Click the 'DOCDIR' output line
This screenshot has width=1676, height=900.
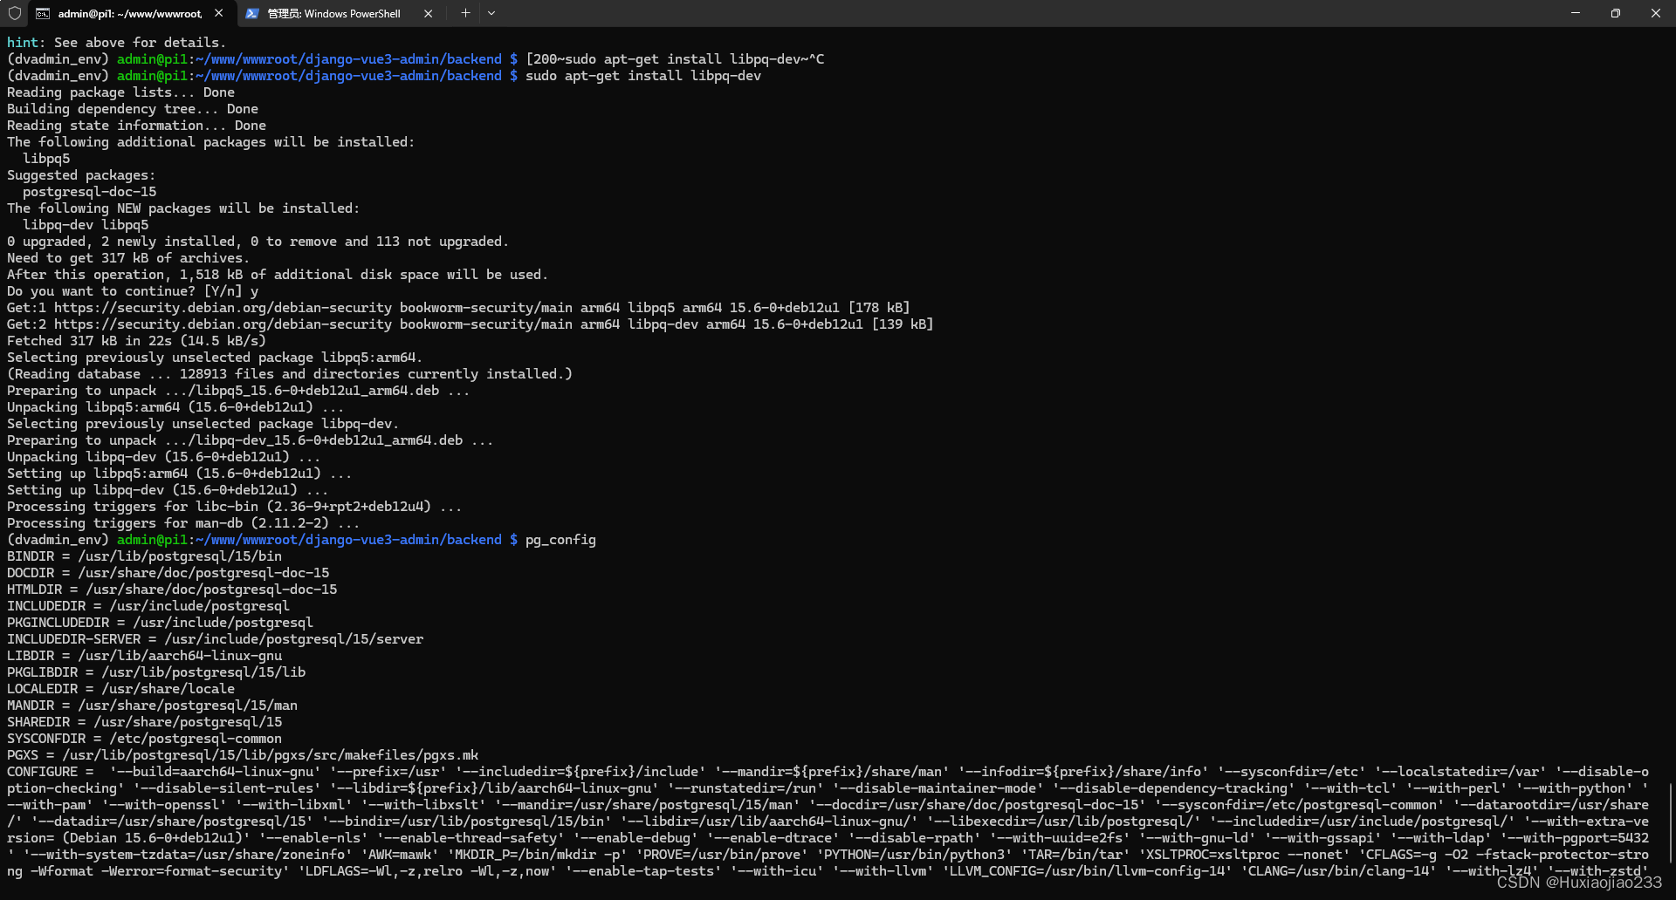coord(168,573)
